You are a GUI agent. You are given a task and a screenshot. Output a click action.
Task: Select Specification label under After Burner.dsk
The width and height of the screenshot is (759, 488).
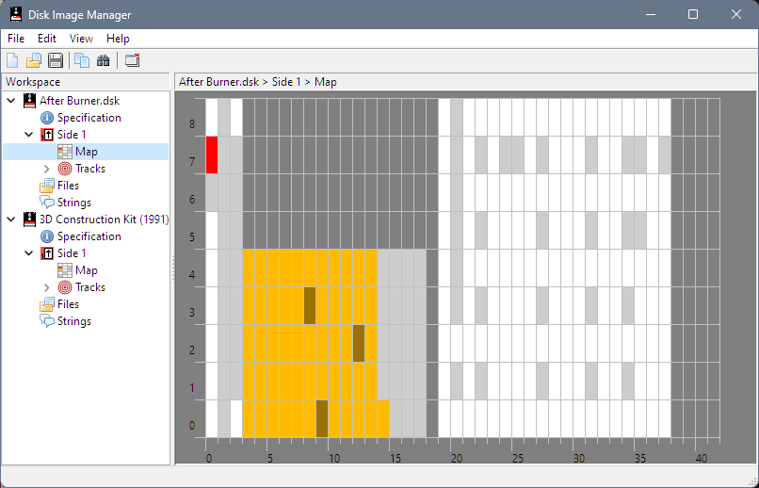tap(89, 118)
